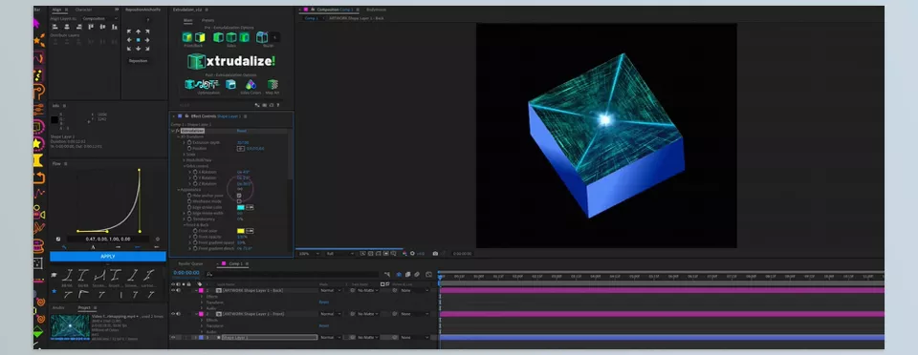Click the Reposition button
918x355 pixels.
[x=138, y=61]
